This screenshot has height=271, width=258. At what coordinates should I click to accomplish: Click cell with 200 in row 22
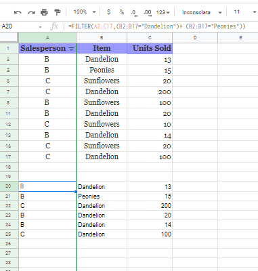click(150, 206)
